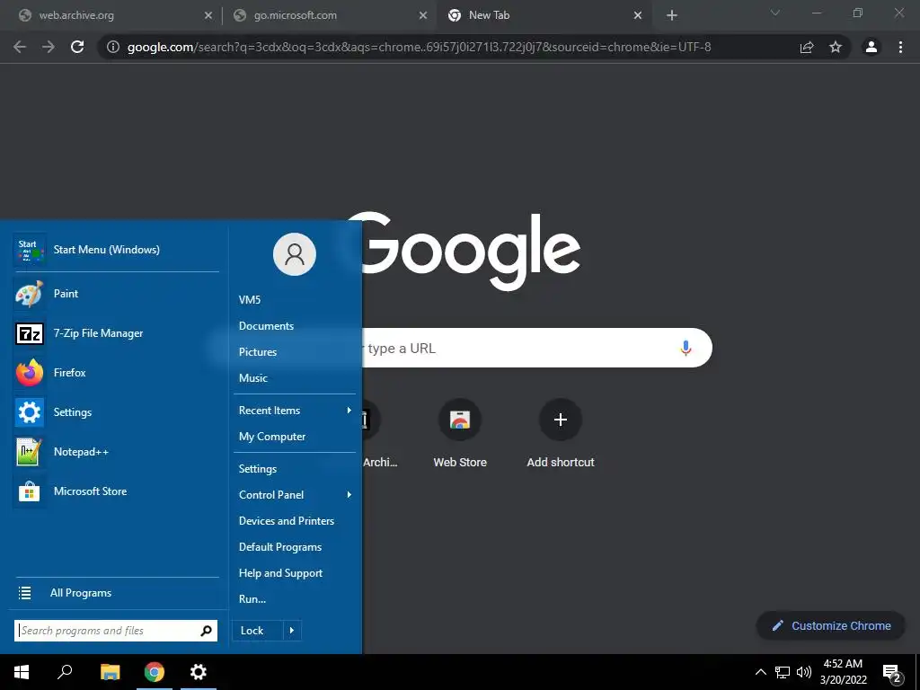
Task: Click the Chrome address bar URL
Action: [419, 47]
